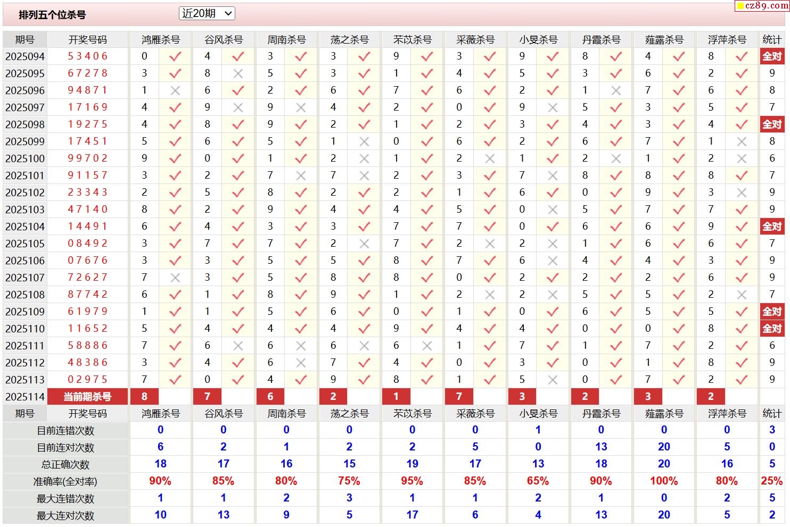Click the cross mark for 谷风杀号 in row 2025111
Screen dimensions: 790x527
coord(238,346)
